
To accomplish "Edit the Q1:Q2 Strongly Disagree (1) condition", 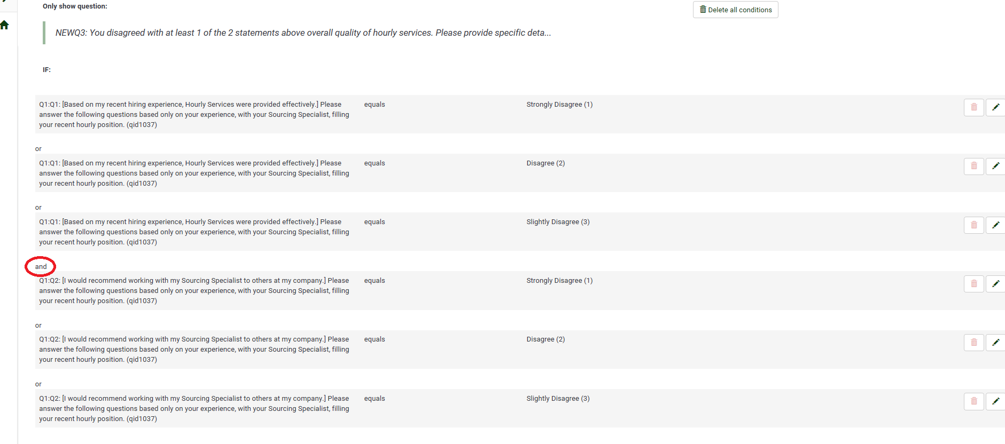I will coord(996,283).
